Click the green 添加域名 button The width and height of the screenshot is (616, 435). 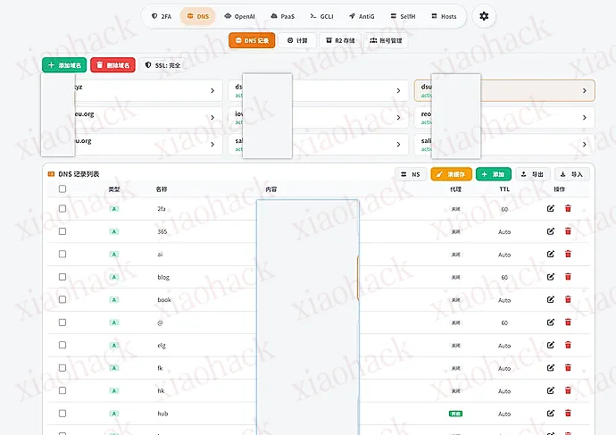tap(64, 65)
